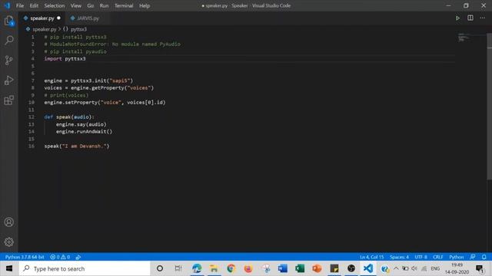
Task: Open the Selection menu
Action: coord(55,5)
